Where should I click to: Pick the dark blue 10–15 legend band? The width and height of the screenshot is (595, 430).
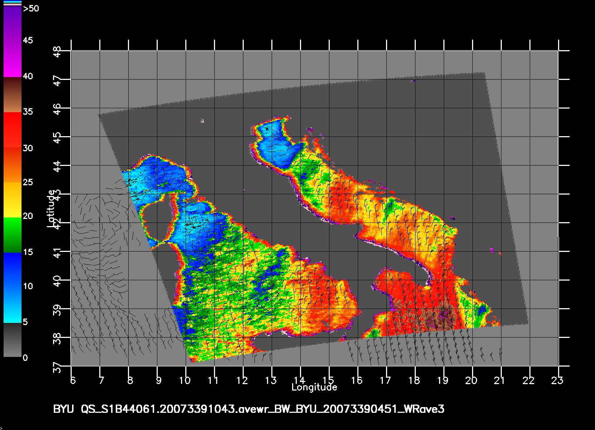click(13, 270)
